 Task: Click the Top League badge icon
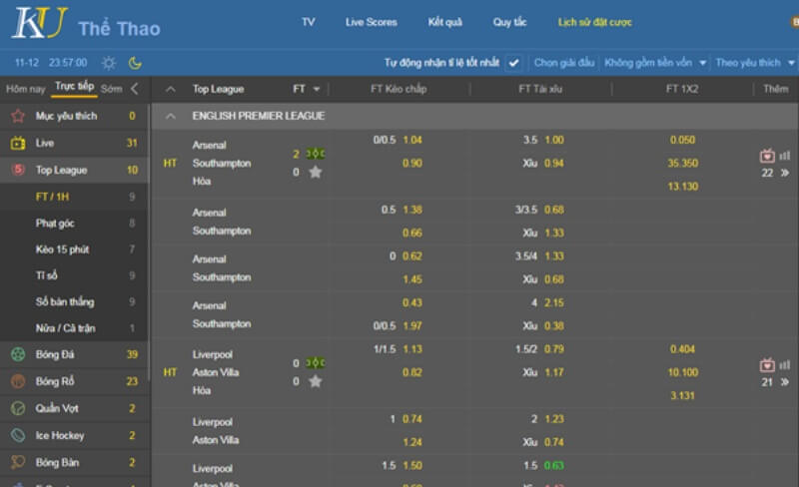point(18,170)
